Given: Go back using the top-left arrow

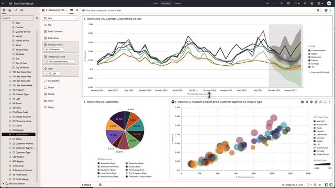Looking at the screenshot, I should pyautogui.click(x=3, y=4).
